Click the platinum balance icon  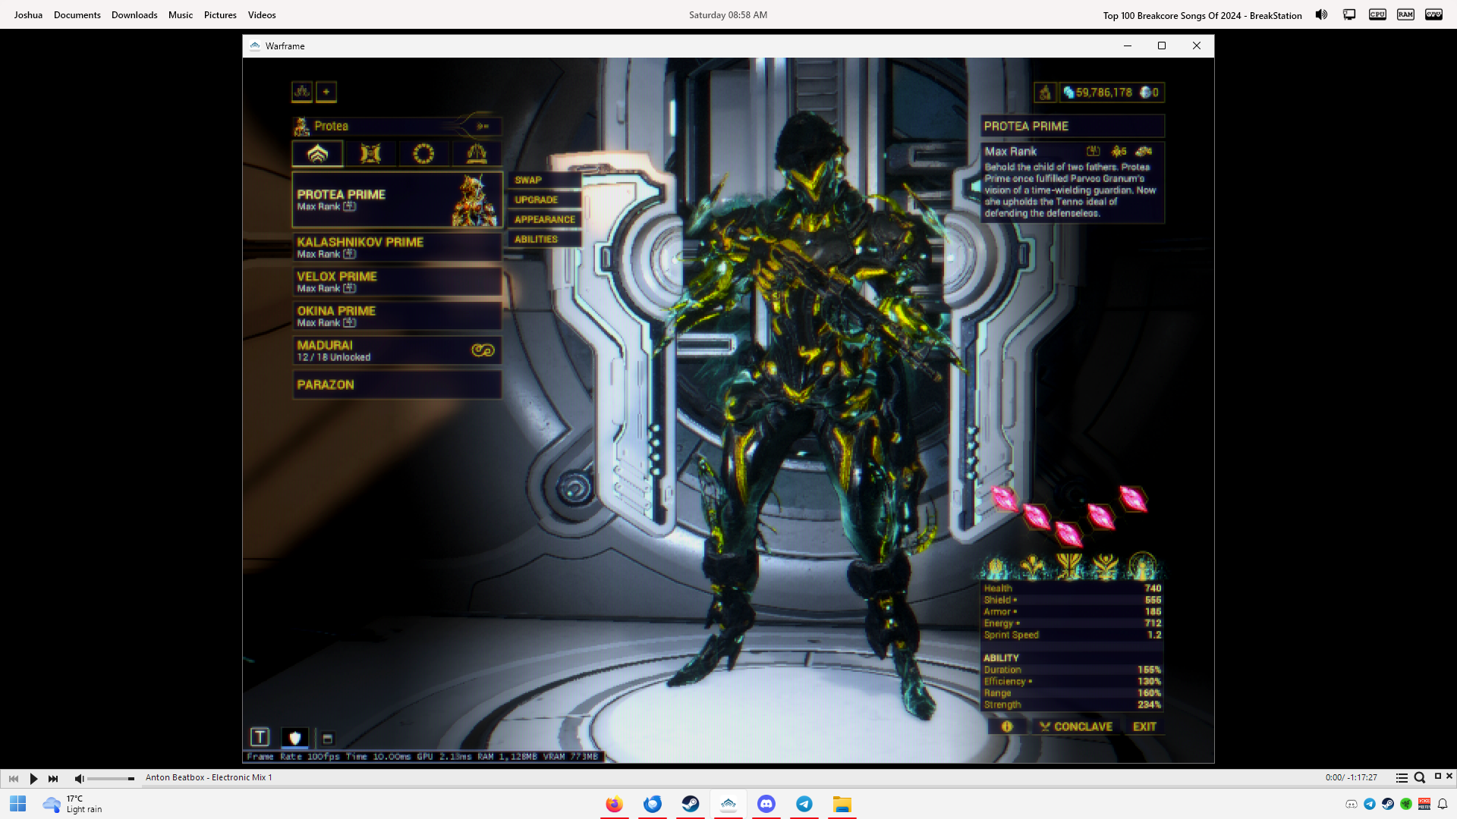(1145, 93)
